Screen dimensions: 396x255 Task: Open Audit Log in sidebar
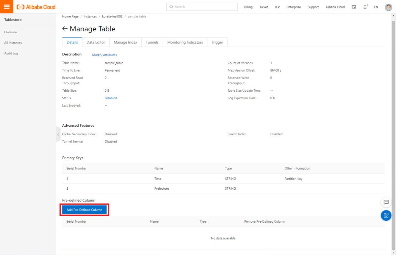click(x=11, y=53)
